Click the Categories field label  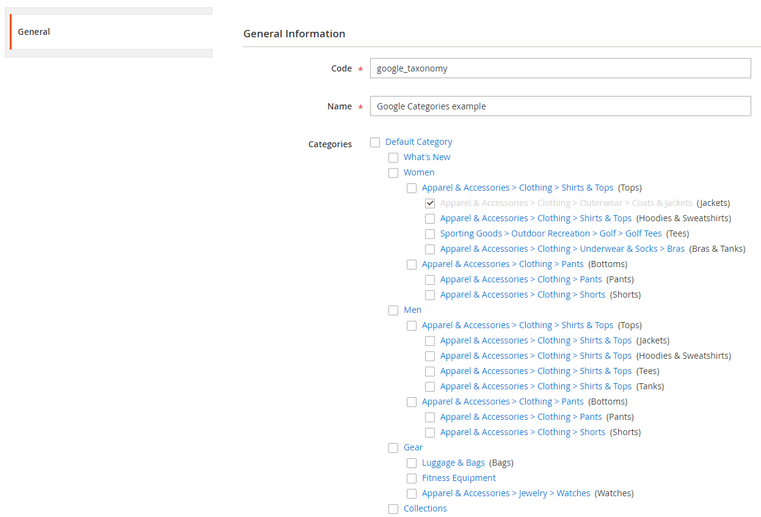(330, 144)
